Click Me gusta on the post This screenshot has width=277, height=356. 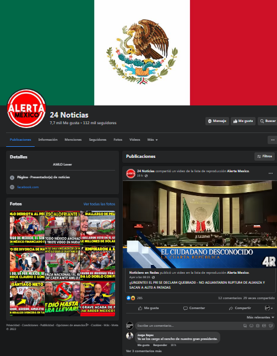[x=148, y=308]
